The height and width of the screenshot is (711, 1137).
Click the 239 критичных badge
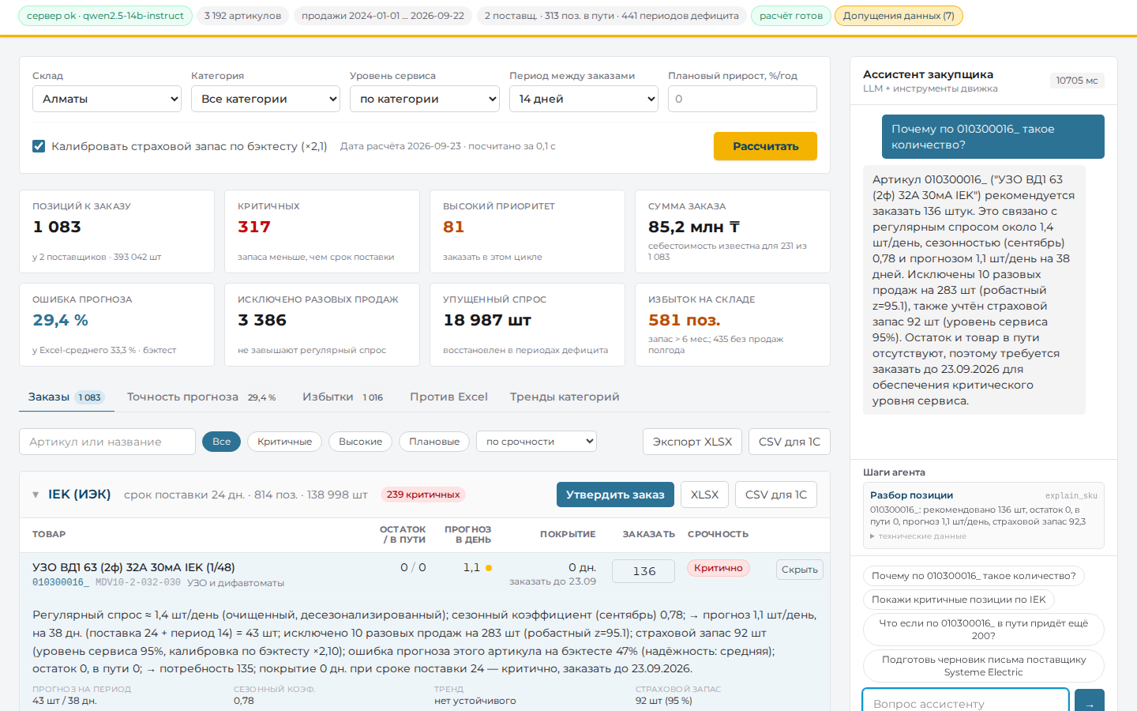423,495
